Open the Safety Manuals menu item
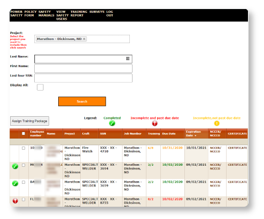The width and height of the screenshot is (264, 219). click(46, 13)
